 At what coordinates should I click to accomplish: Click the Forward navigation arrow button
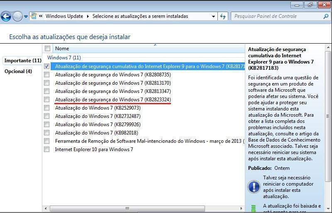pyautogui.click(x=17, y=16)
